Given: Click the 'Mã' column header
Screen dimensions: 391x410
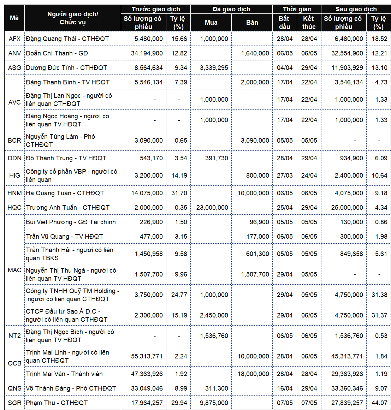Looking at the screenshot, I should click(14, 18).
